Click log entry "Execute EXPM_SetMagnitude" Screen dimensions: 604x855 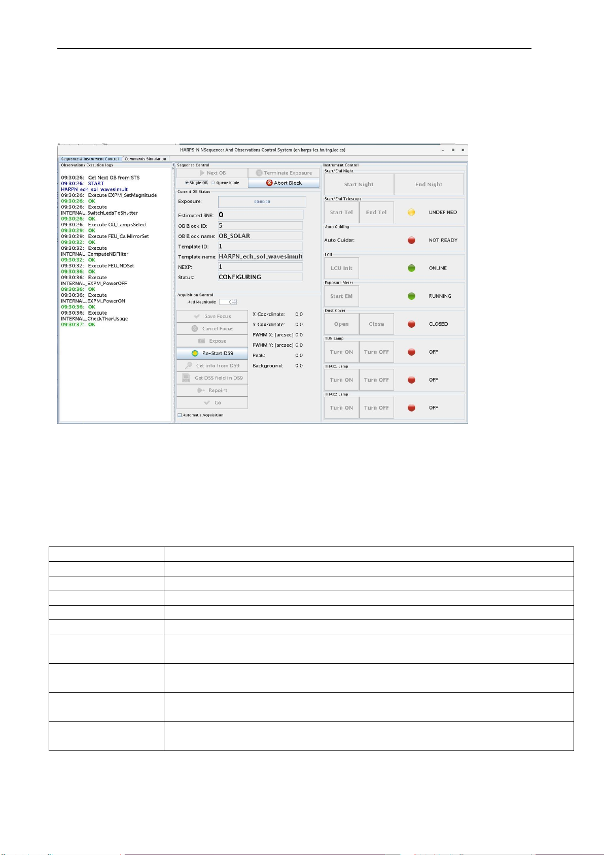click(x=122, y=195)
